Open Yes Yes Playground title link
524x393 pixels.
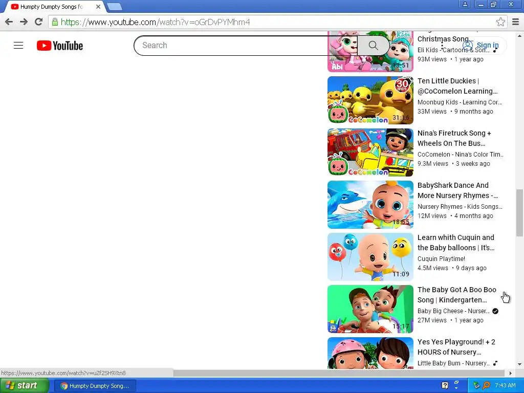[x=456, y=346]
